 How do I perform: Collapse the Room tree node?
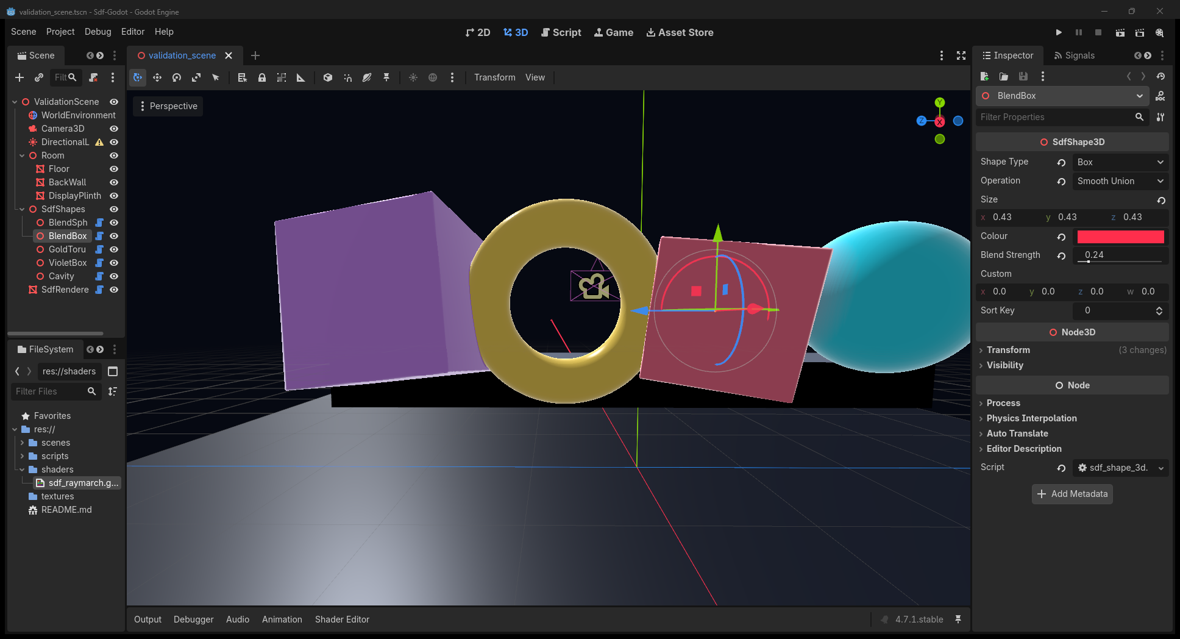(22, 155)
